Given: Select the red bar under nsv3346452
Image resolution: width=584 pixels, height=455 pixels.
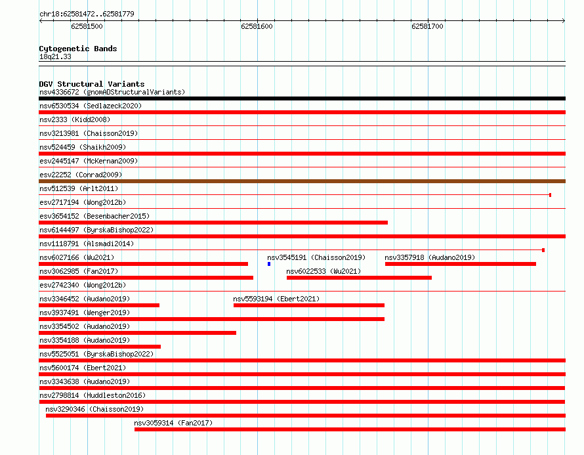Looking at the screenshot, I should coord(99,305).
